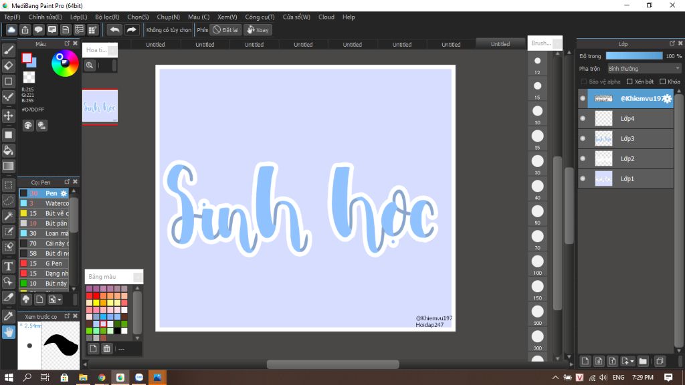Click the Đặt lại reset button
685x385 pixels.
[225, 29]
